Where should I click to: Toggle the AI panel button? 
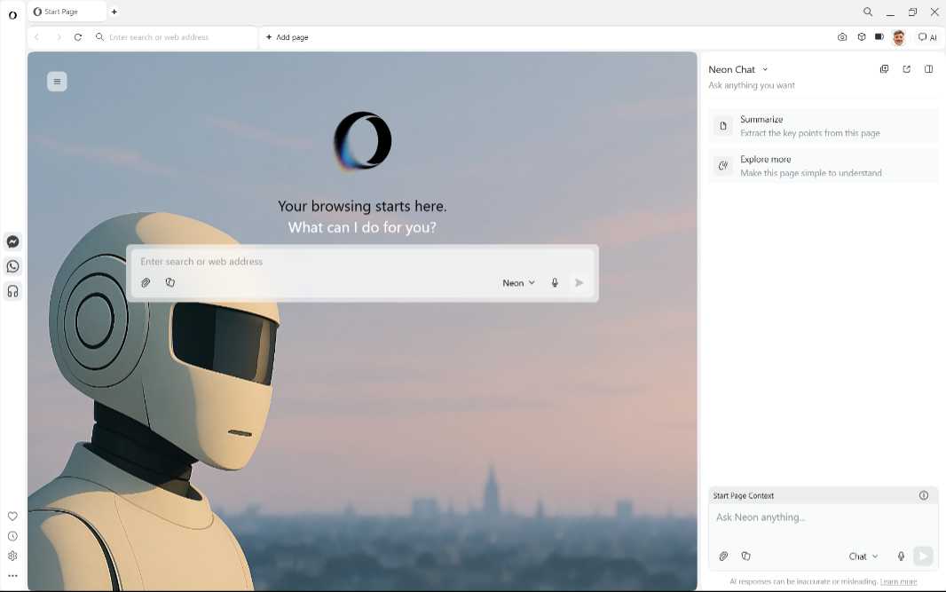pyautogui.click(x=927, y=37)
